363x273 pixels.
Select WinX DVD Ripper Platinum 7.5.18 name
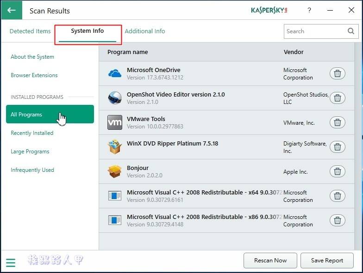tap(172, 143)
